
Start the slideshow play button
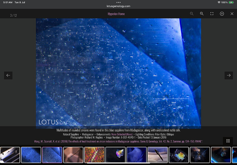click(x=222, y=14)
